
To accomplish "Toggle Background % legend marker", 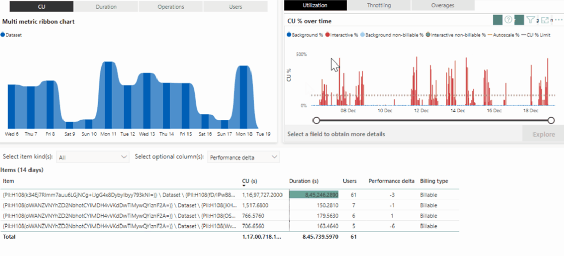I will pos(289,35).
